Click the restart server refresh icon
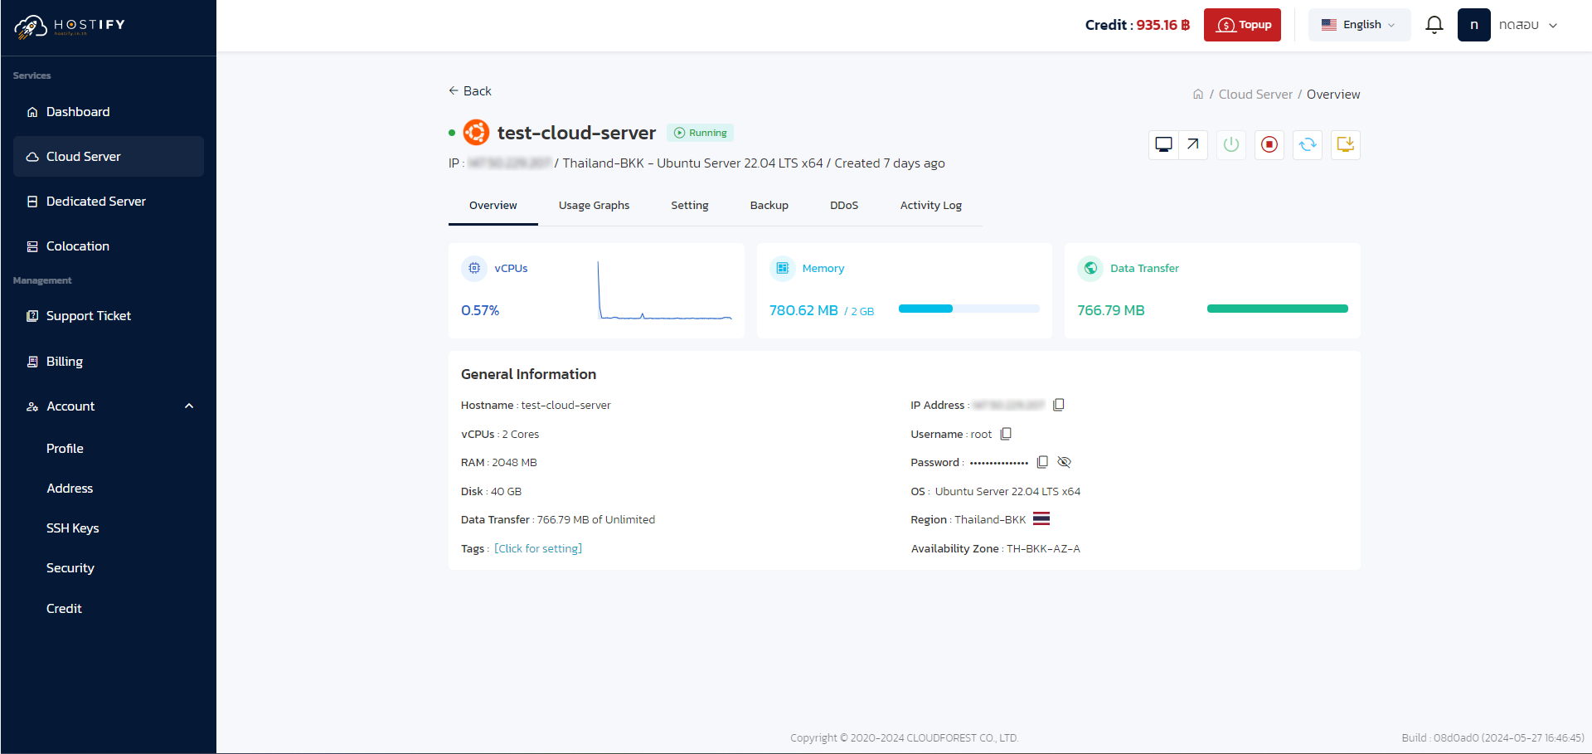The height and width of the screenshot is (754, 1592). point(1308,144)
